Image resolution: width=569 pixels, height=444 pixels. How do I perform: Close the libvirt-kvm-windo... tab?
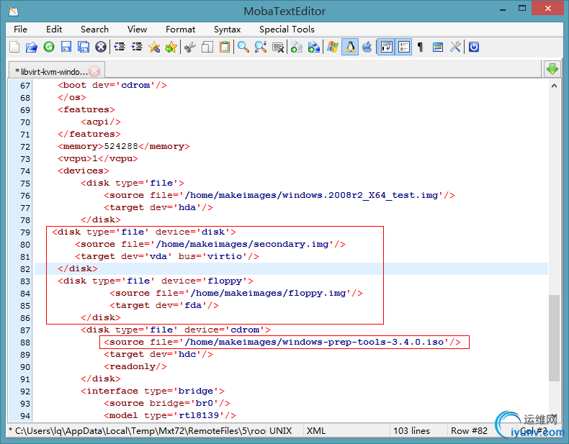[94, 71]
